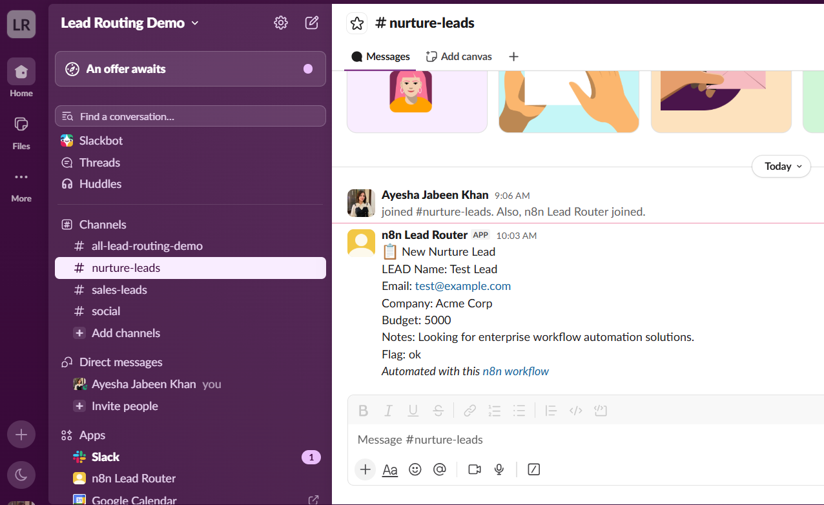Viewport: 824px width, 505px height.
Task: Click the n8n Lead Router sender name
Action: pyautogui.click(x=424, y=235)
